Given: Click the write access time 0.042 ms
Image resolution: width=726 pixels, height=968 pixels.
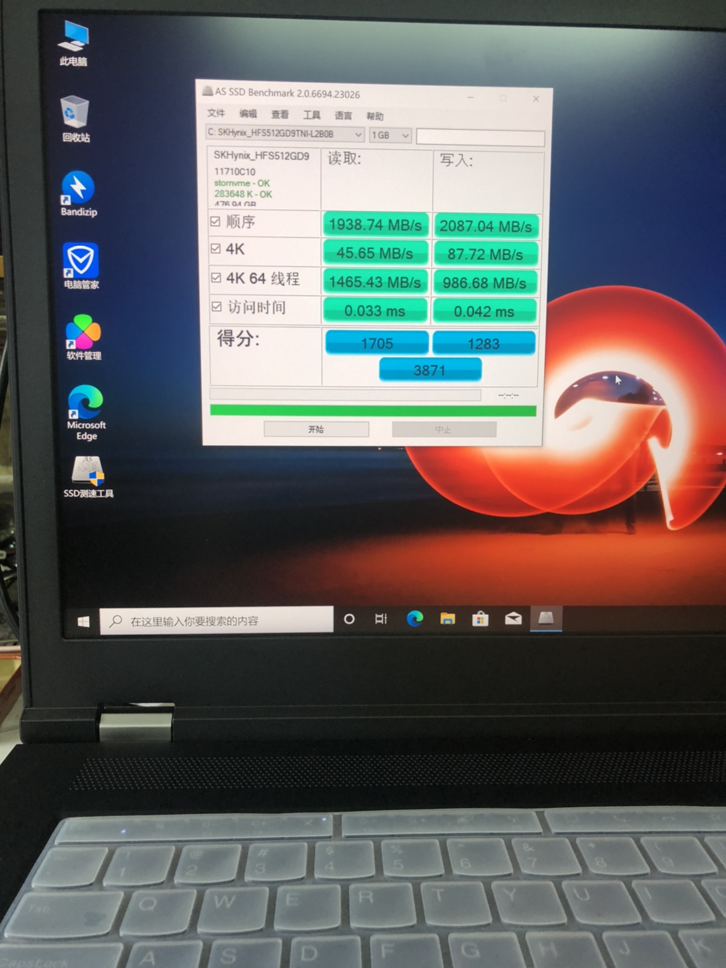Looking at the screenshot, I should pos(484,311).
